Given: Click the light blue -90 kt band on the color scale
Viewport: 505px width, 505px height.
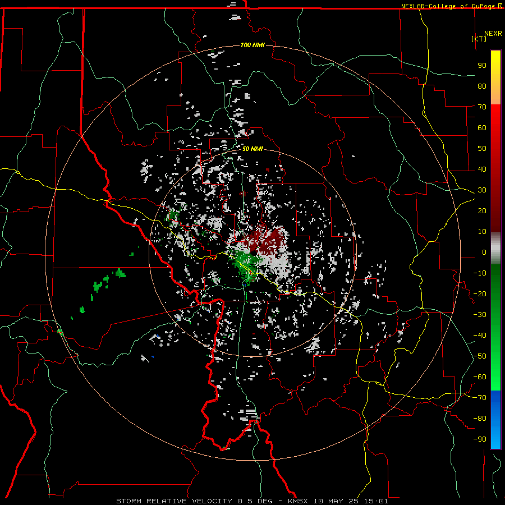Looking at the screenshot, I should click(x=495, y=439).
